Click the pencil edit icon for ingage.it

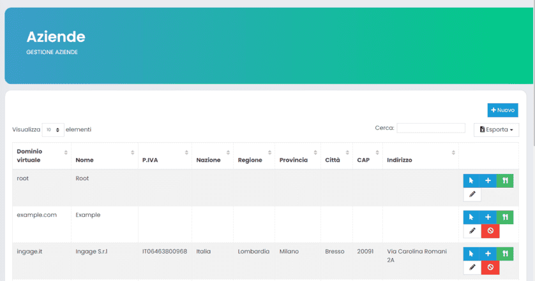pos(472,267)
